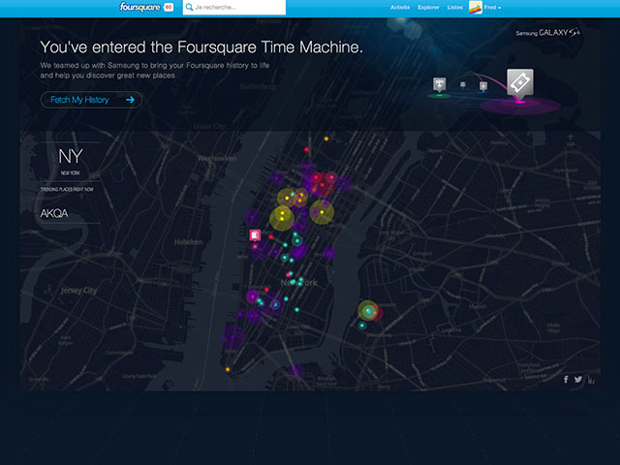The height and width of the screenshot is (465, 620).
Task: Share on Facebook icon
Action: coord(566,380)
